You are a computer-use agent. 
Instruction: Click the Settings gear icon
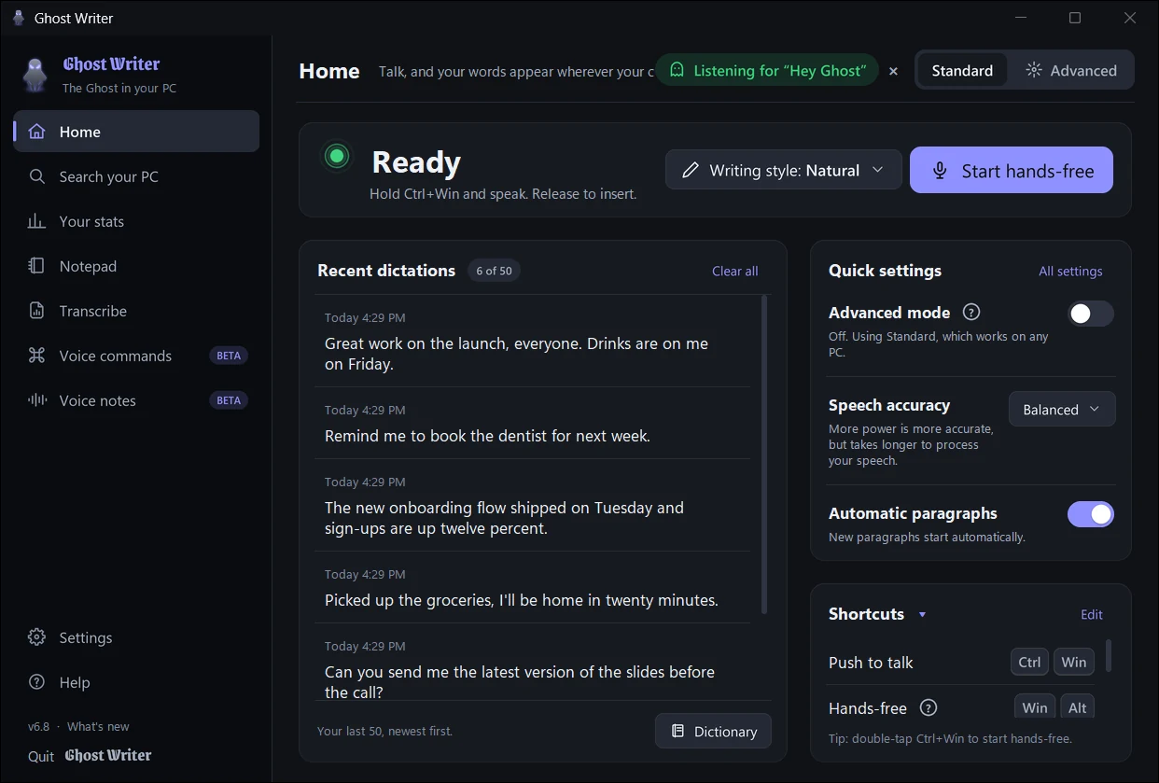pyautogui.click(x=36, y=637)
